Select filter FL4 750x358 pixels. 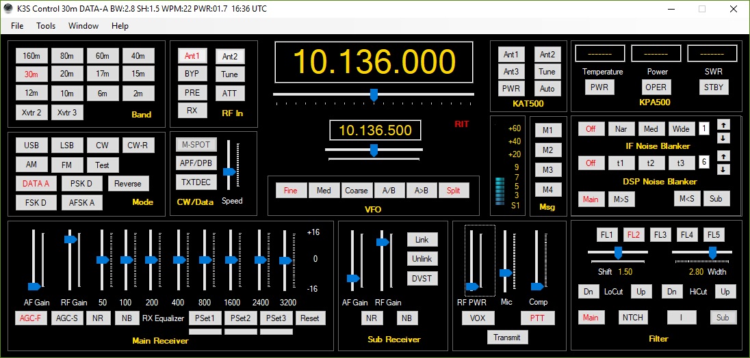tap(687, 235)
